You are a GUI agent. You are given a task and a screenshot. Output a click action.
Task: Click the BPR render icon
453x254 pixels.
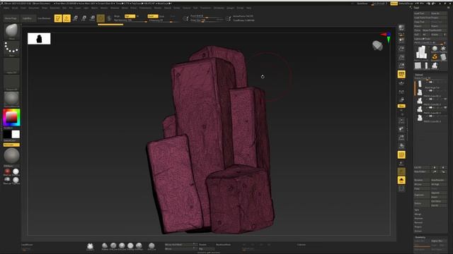pos(401,28)
